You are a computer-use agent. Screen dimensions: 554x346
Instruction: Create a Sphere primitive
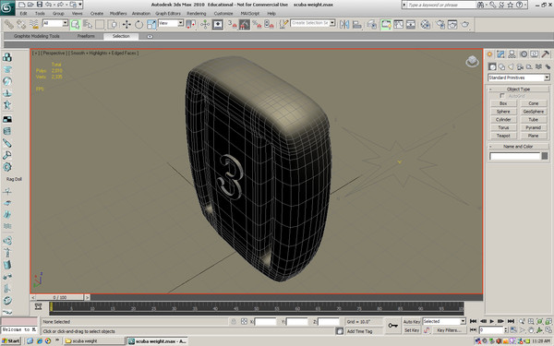coord(503,112)
